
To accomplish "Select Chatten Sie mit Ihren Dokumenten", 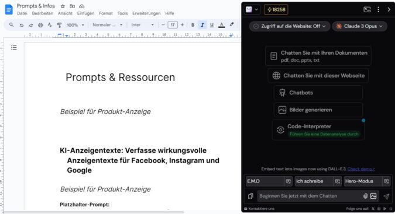I will pos(318,56).
